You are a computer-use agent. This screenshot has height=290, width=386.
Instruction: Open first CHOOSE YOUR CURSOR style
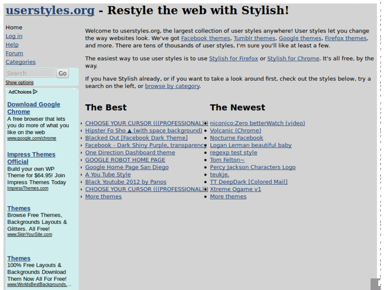(147, 123)
